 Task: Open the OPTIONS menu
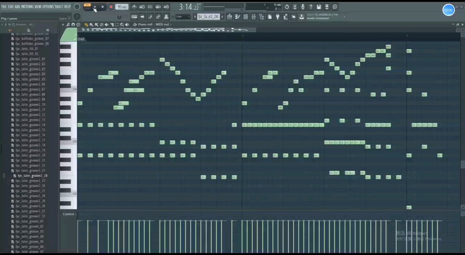(48, 7)
